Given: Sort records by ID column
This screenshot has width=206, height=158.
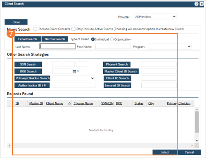Looking at the screenshot, I should (17, 103).
